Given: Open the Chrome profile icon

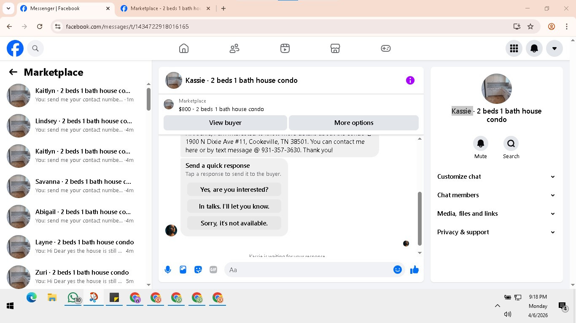Looking at the screenshot, I should coord(552,26).
